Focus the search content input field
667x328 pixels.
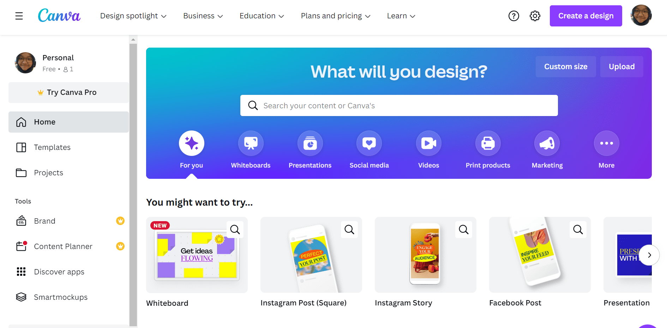pos(399,105)
